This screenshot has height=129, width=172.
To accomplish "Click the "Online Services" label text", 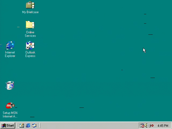I will tap(30, 34).
